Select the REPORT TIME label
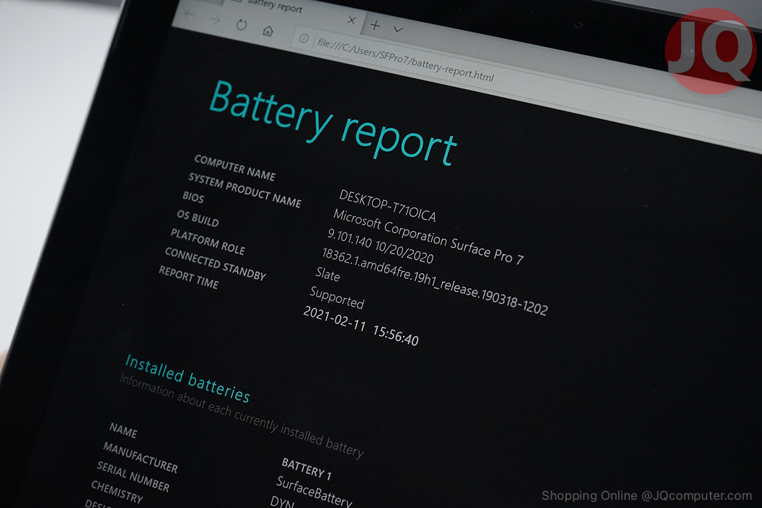Image resolution: width=762 pixels, height=508 pixels. click(x=188, y=277)
